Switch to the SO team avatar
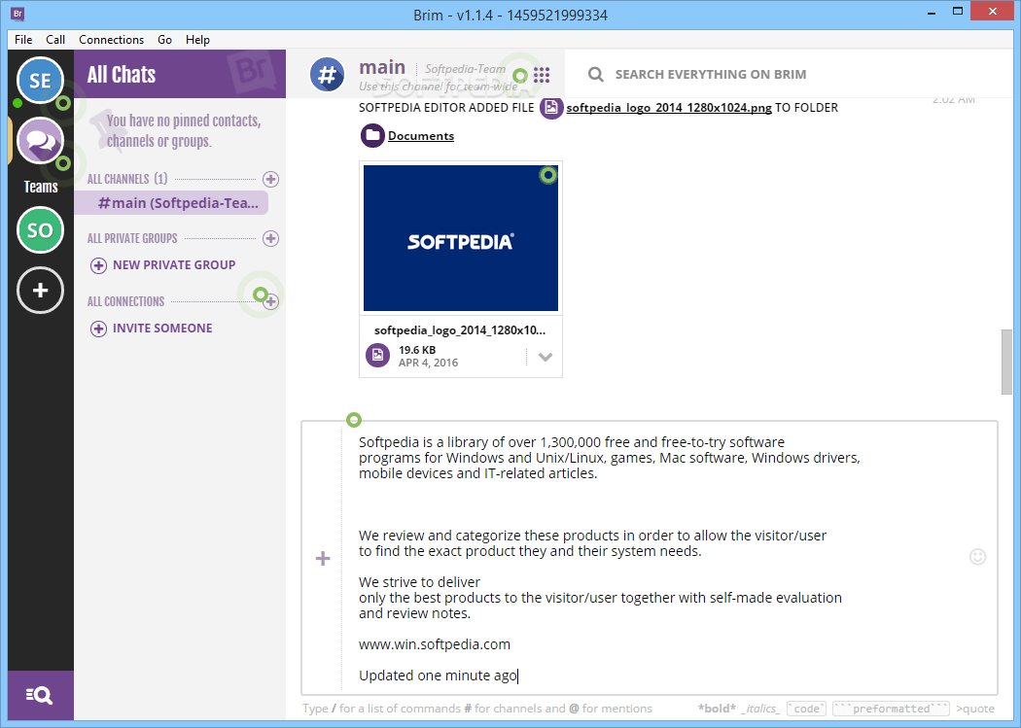 pos(41,229)
